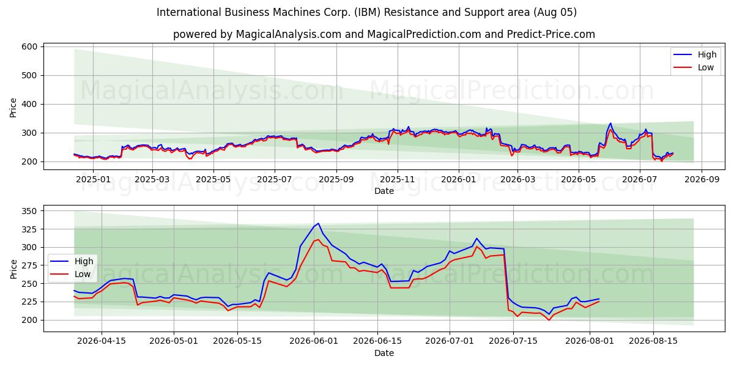Viewport: 734px width, 367px height.
Task: Click the '225' y-axis label on the bottom chart
Action: [31, 302]
